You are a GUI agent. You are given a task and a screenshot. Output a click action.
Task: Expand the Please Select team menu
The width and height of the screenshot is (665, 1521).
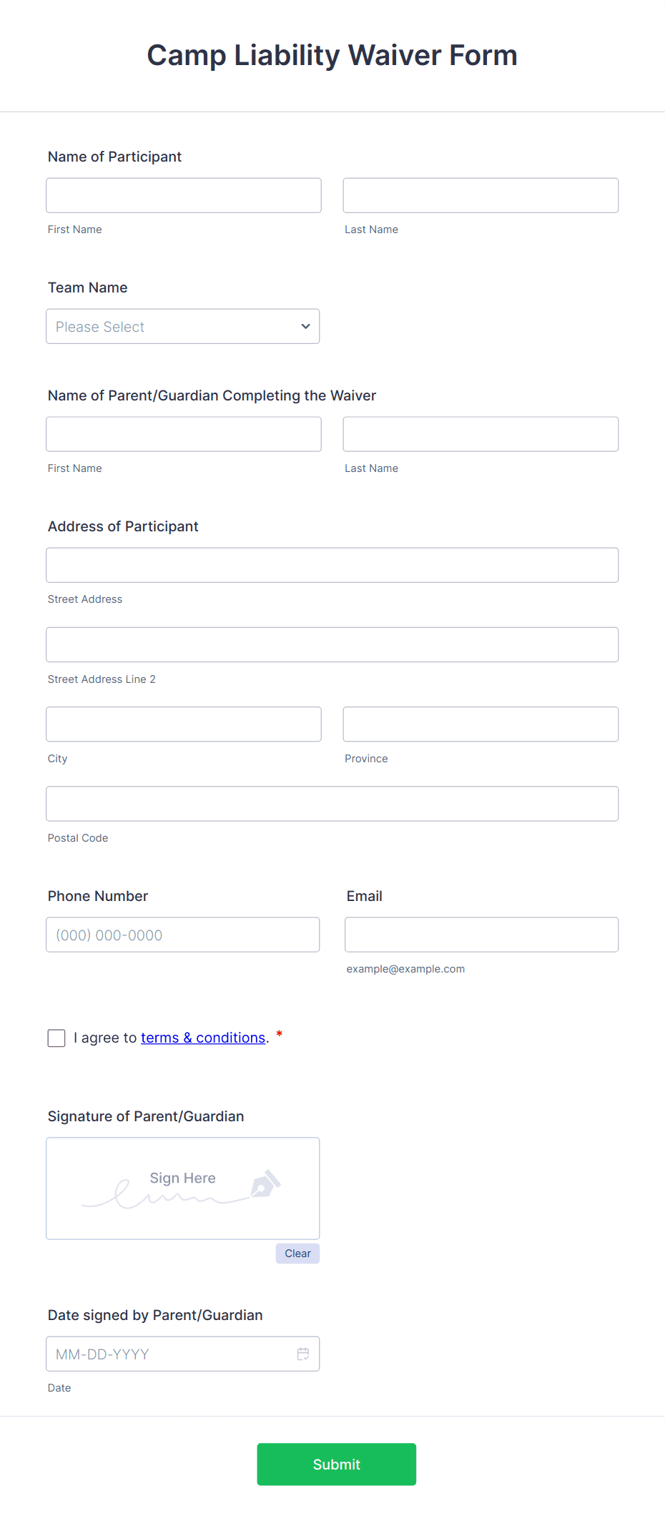click(182, 326)
